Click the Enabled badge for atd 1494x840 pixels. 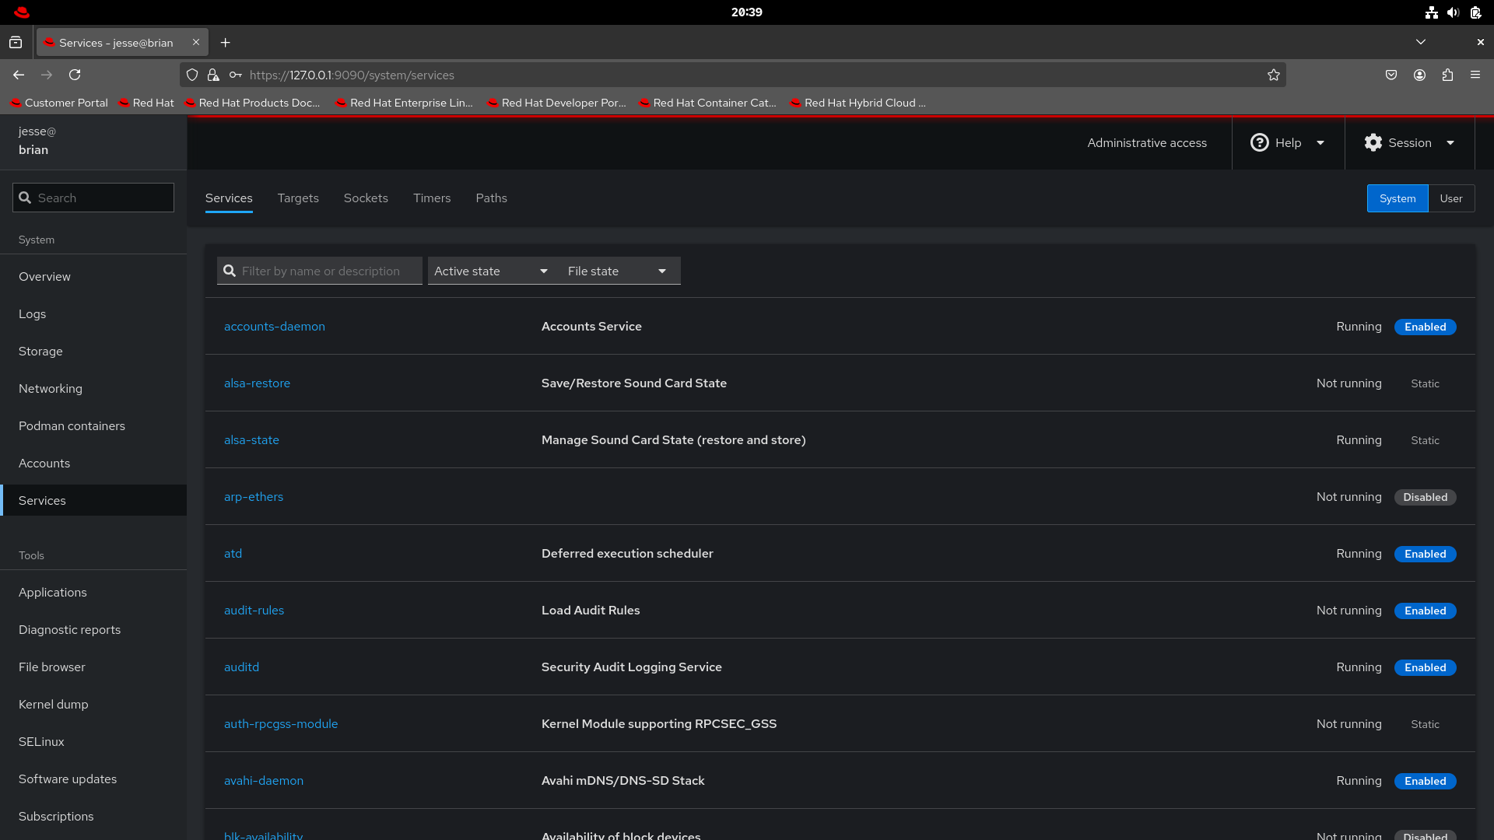(x=1425, y=554)
